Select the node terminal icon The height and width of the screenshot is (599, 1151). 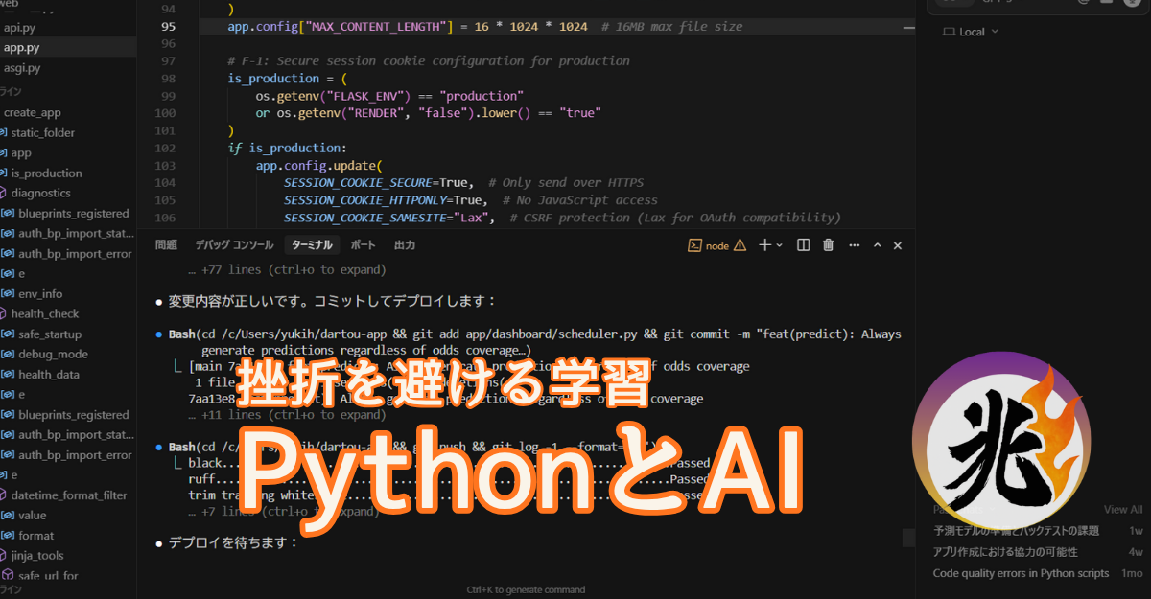(x=695, y=245)
